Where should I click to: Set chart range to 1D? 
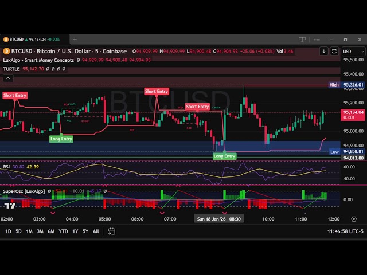(x=8, y=231)
